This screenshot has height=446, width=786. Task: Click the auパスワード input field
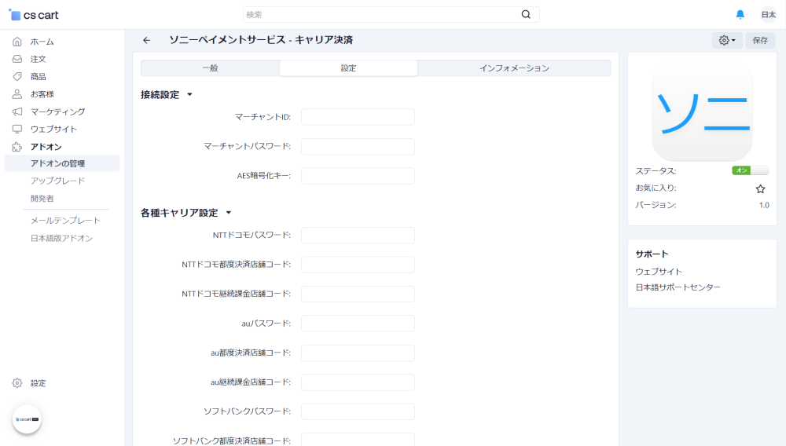coord(358,324)
